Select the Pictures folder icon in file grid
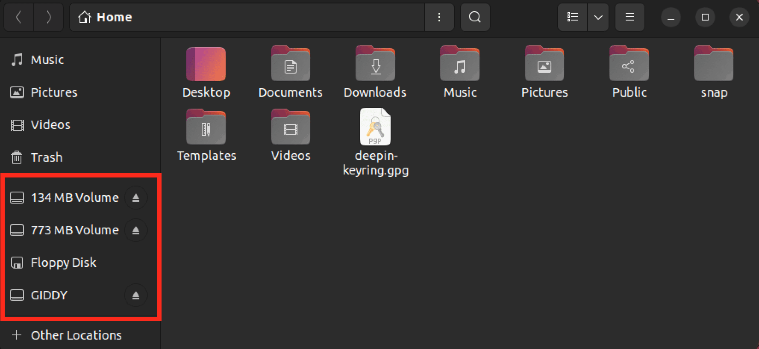This screenshot has width=759, height=349. coord(544,64)
